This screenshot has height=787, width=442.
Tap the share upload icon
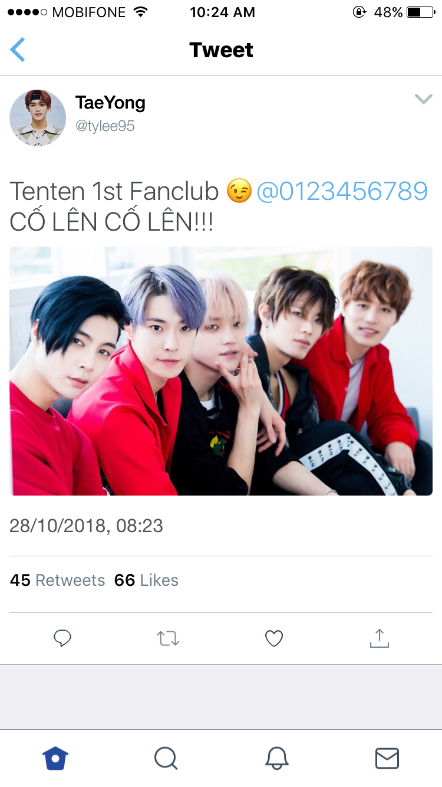(380, 638)
